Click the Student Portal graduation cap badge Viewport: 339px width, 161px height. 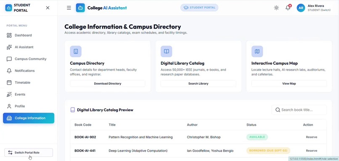click(x=199, y=8)
